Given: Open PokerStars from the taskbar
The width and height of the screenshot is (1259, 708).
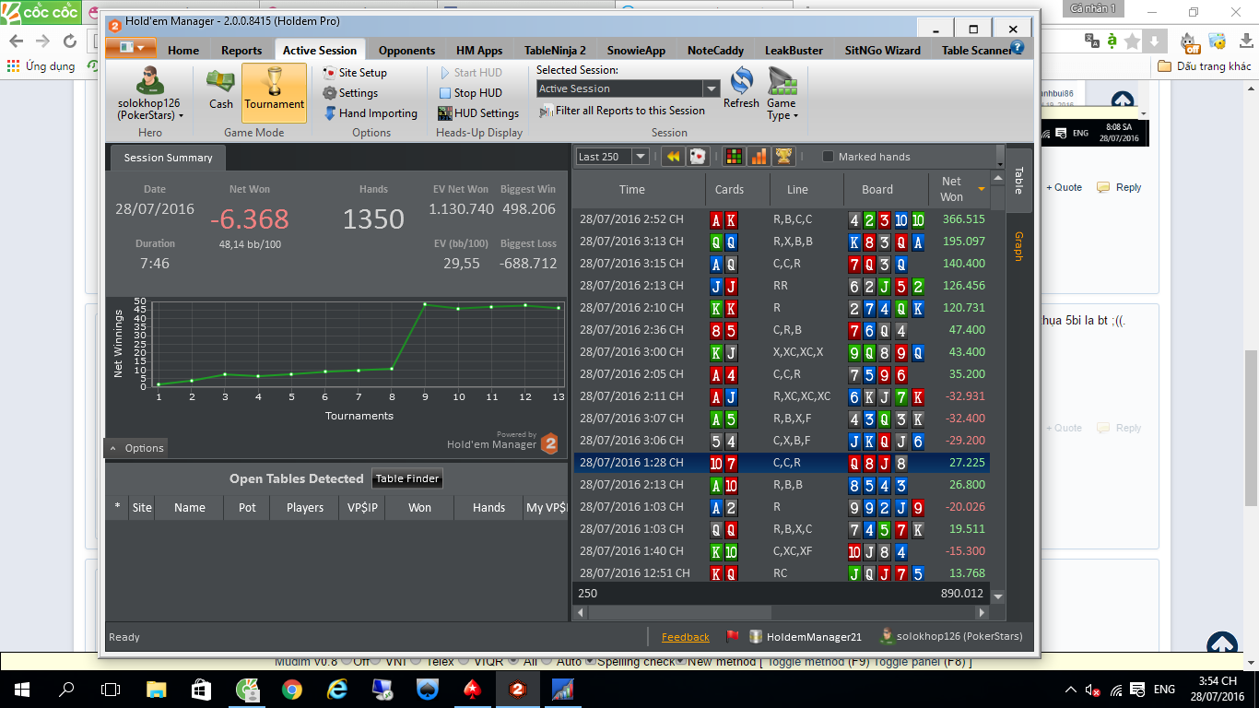Looking at the screenshot, I should coord(471,689).
